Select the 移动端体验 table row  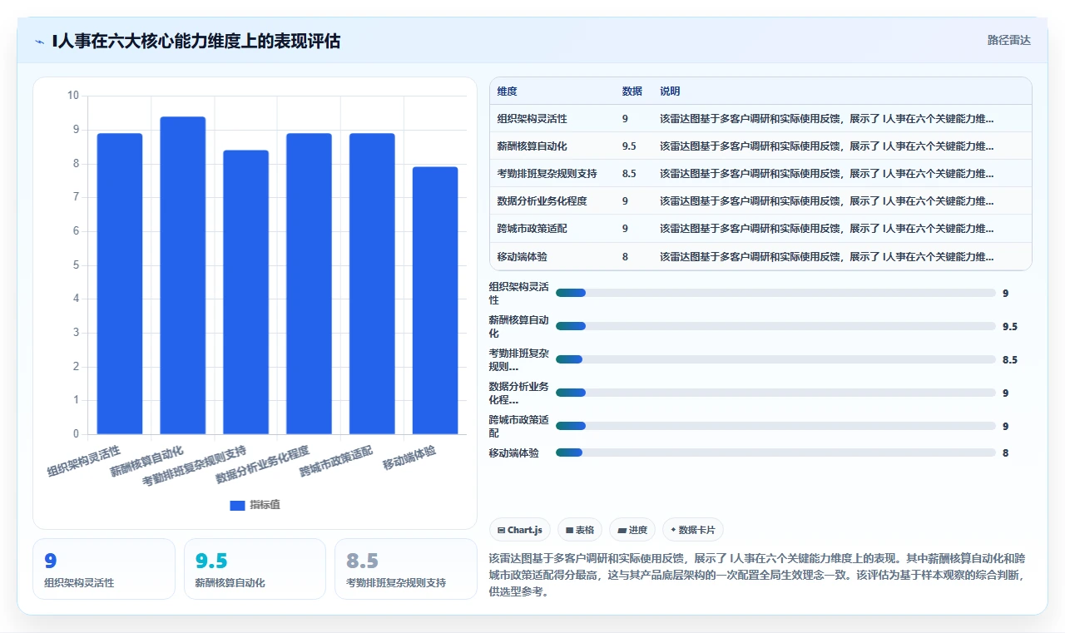[x=760, y=256]
